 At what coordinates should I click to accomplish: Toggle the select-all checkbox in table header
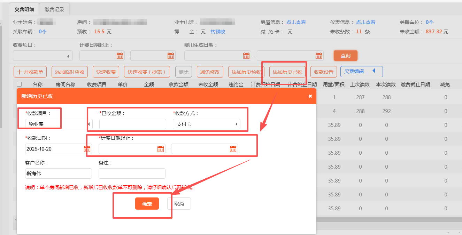19,84
